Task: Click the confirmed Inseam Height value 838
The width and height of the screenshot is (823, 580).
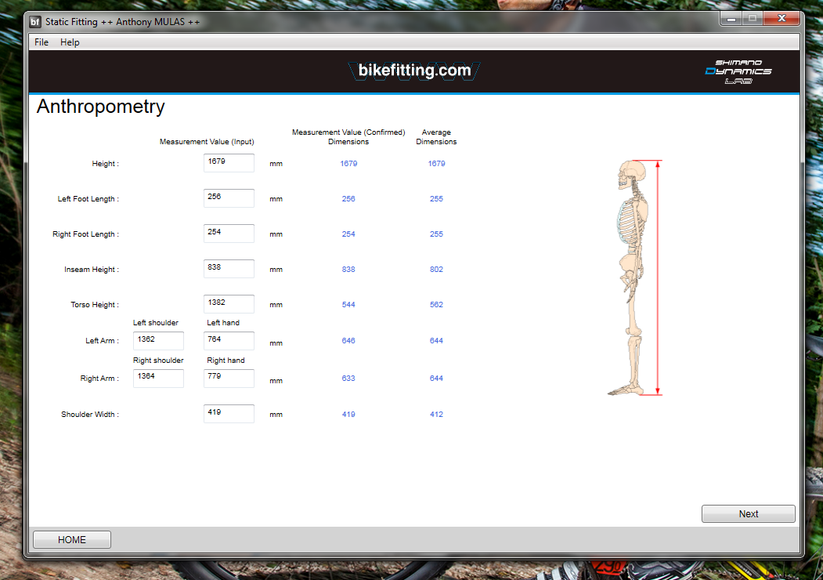Action: tap(348, 269)
